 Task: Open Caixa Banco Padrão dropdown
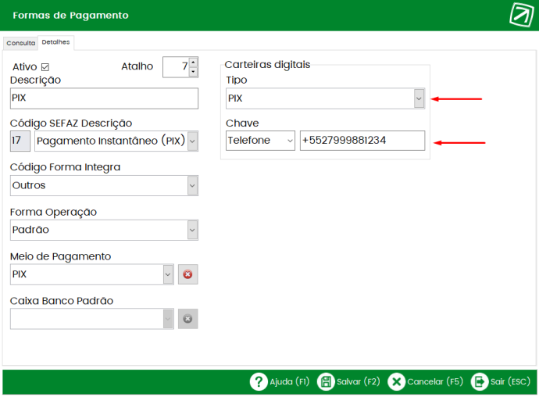(168, 319)
